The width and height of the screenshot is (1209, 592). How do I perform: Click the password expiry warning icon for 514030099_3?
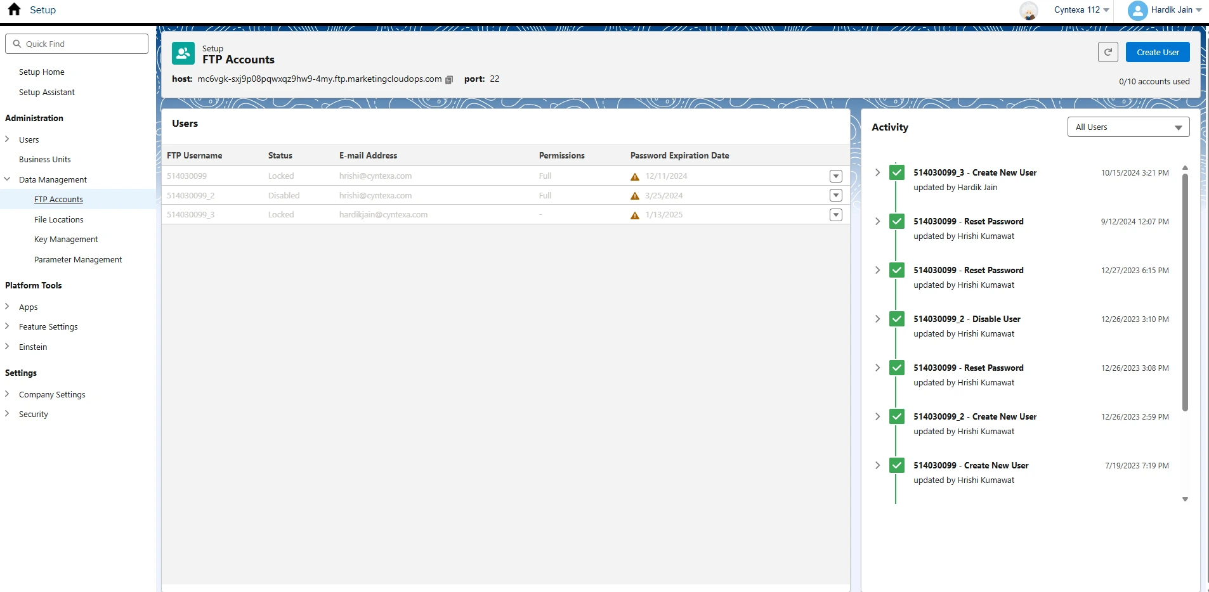(634, 216)
